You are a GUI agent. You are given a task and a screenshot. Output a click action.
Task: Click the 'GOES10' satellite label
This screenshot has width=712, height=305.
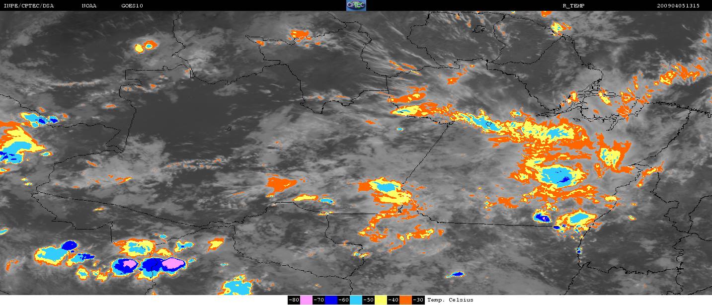[x=132, y=6]
